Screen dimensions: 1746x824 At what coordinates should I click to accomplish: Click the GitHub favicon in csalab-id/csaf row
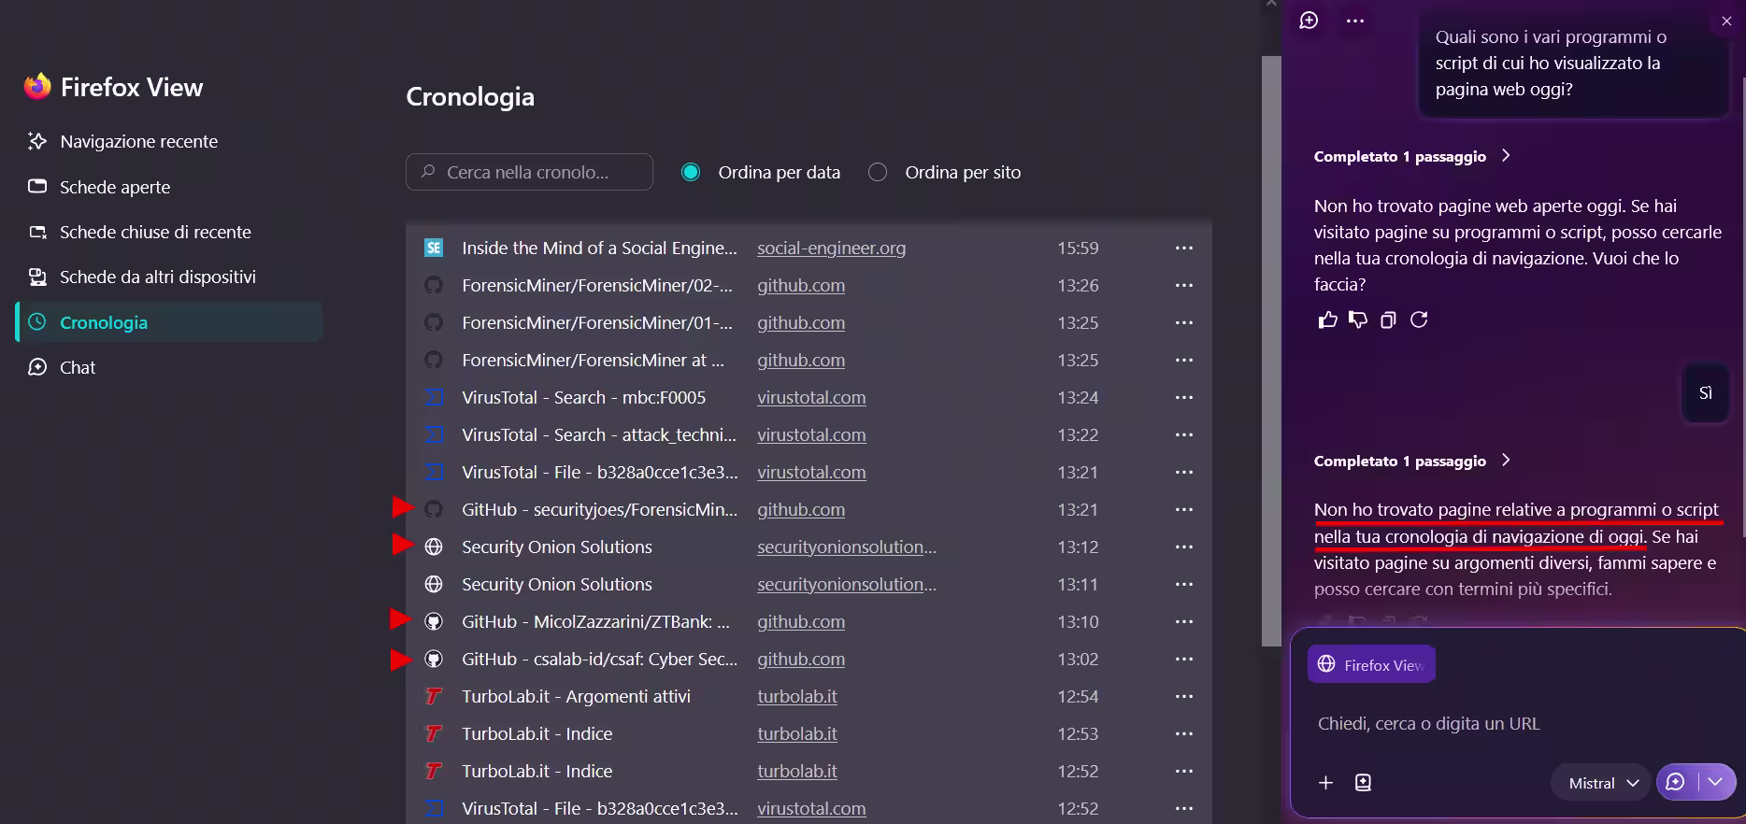[x=434, y=659]
